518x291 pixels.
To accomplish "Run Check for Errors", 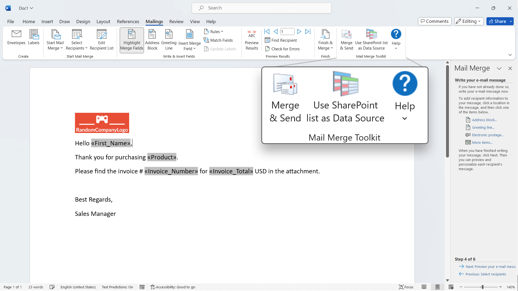I will [x=283, y=49].
